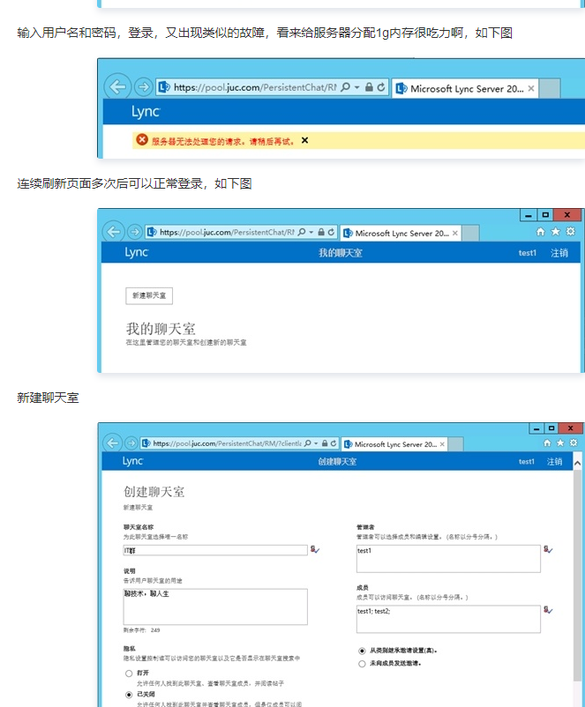585x707 pixels.
Task: Click the 聊天室名称 input containing IT群
Action: point(215,550)
